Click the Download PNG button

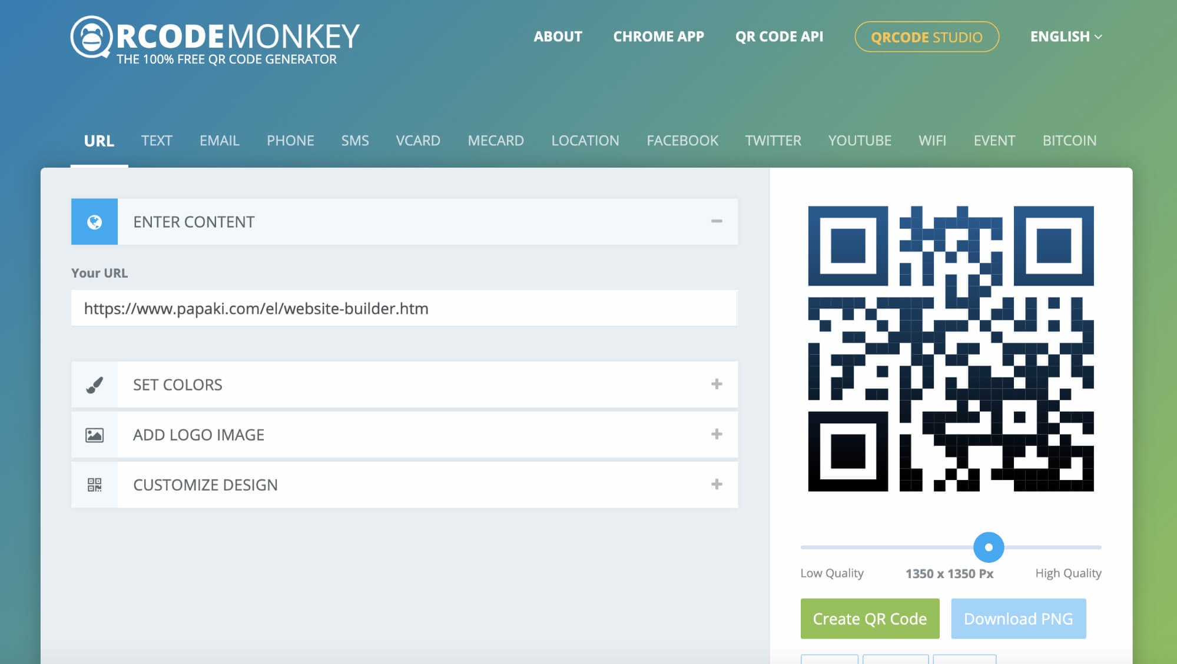pyautogui.click(x=1018, y=619)
